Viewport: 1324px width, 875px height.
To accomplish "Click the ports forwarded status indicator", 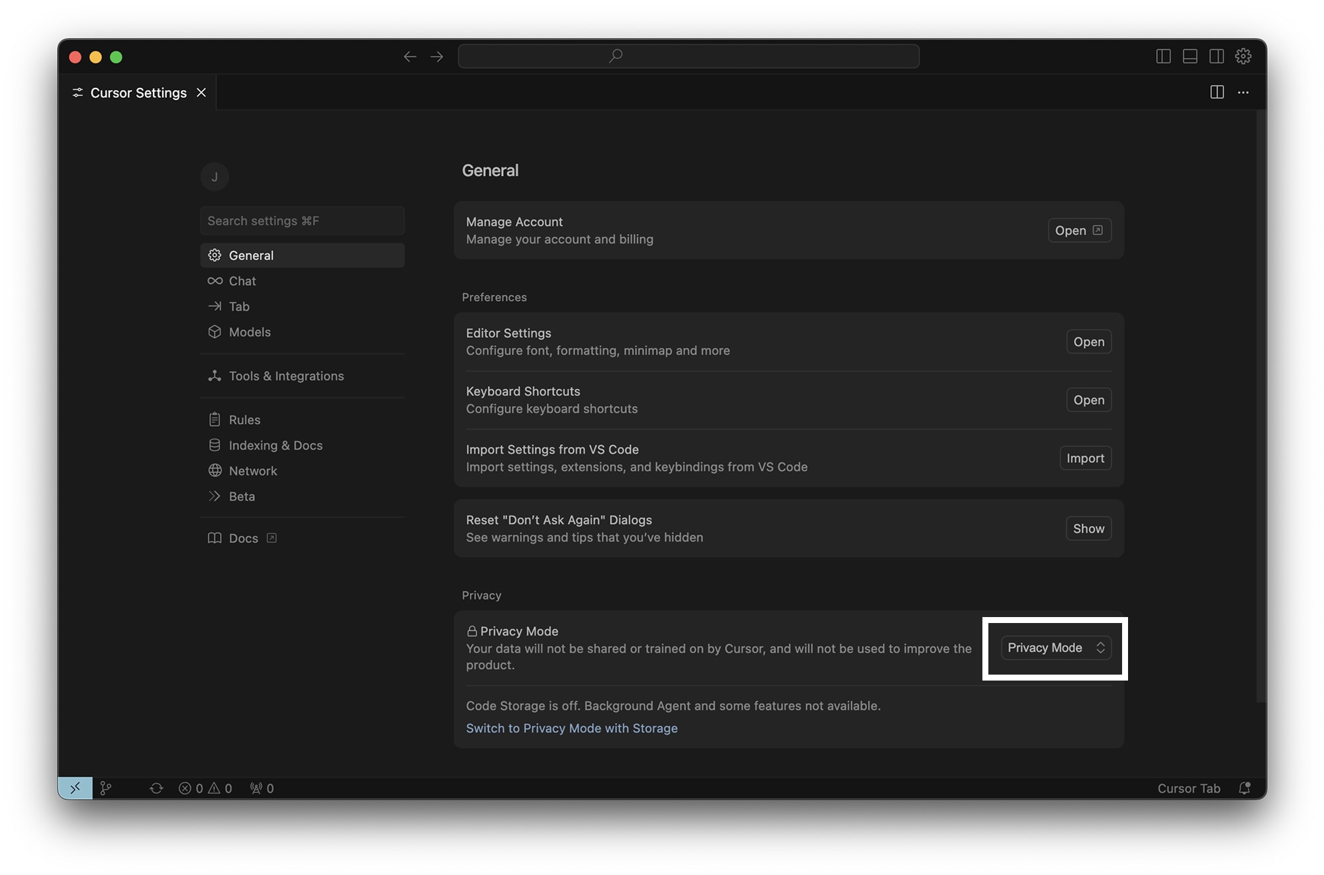I will [x=261, y=788].
